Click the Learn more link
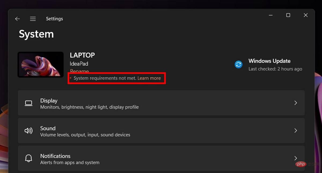Screen dimensions: 322x173 [149, 78]
